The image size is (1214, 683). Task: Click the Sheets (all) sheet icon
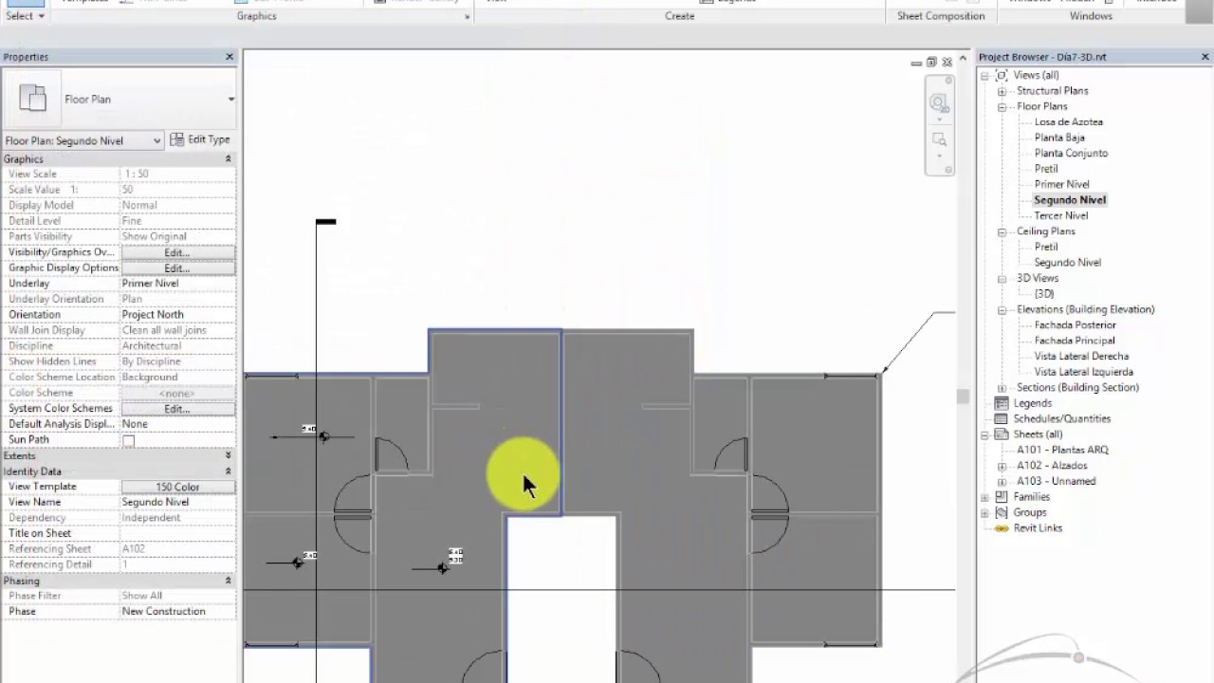pyautogui.click(x=1001, y=434)
